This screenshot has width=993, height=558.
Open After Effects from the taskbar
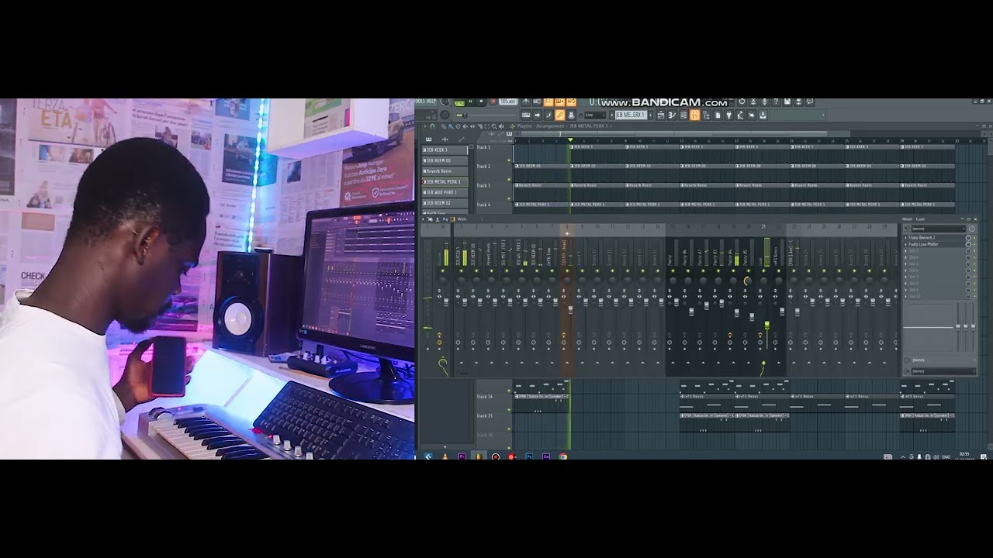coord(546,456)
